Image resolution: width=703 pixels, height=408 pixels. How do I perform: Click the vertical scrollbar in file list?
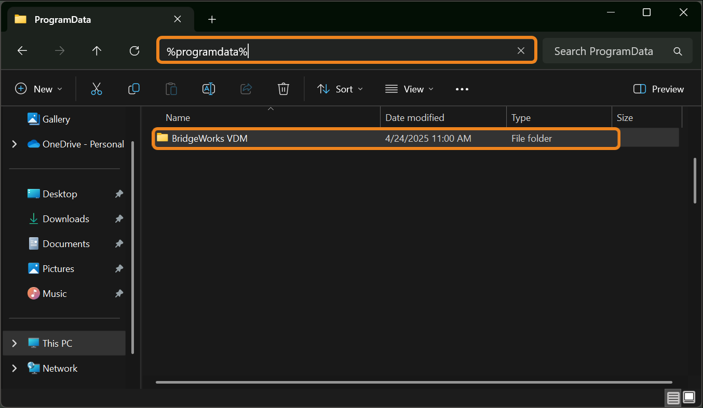point(695,181)
